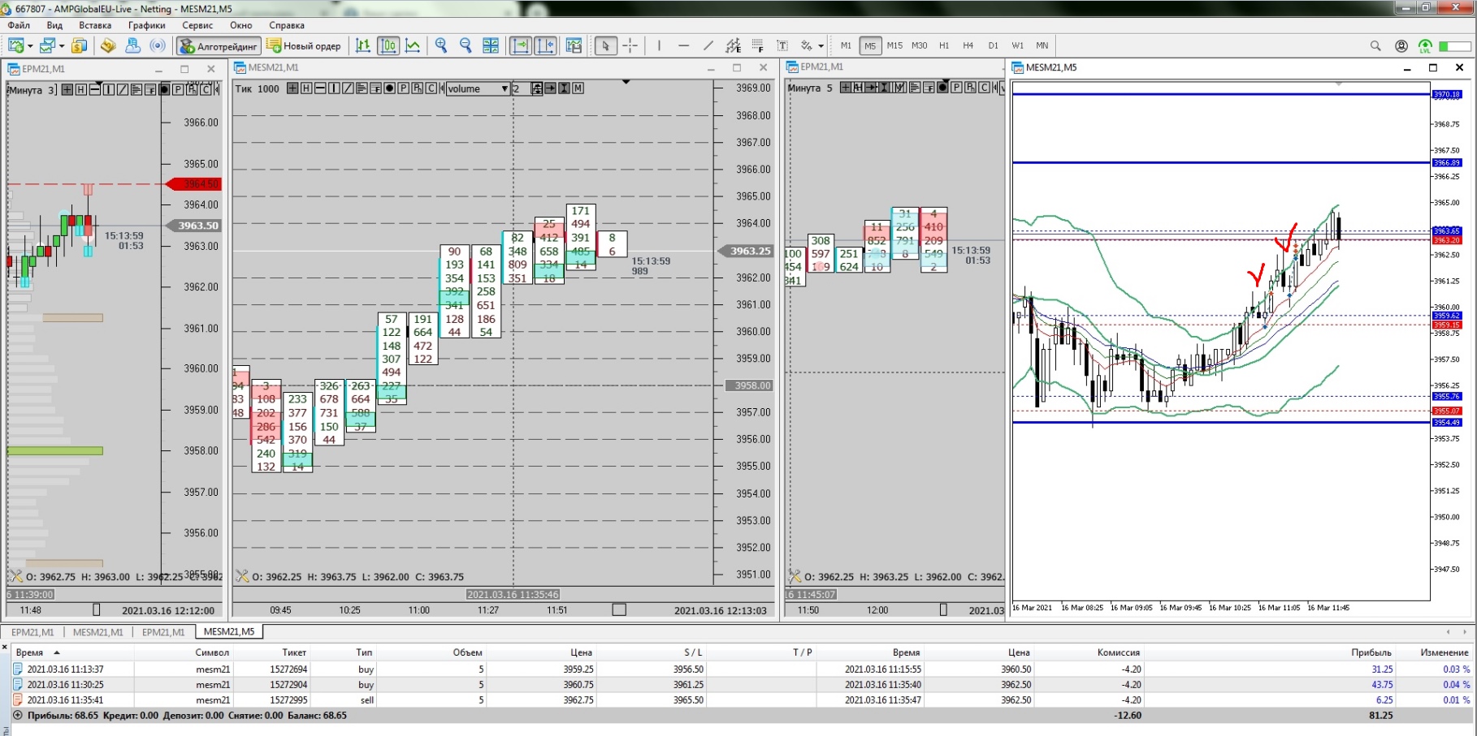The height and width of the screenshot is (736, 1477).
Task: Select the Fibonacci Retracement tool
Action: pos(757,45)
